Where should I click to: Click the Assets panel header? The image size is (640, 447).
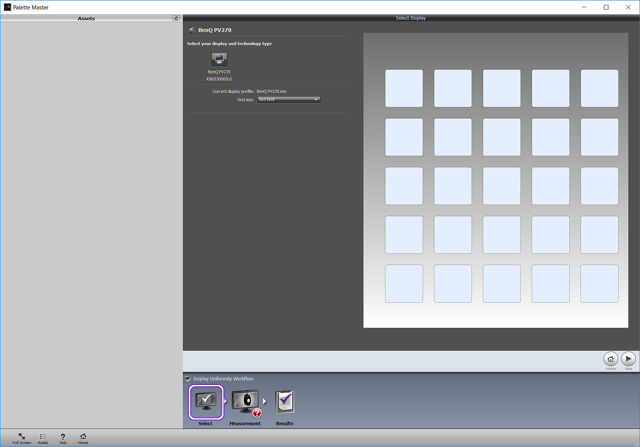click(x=86, y=18)
